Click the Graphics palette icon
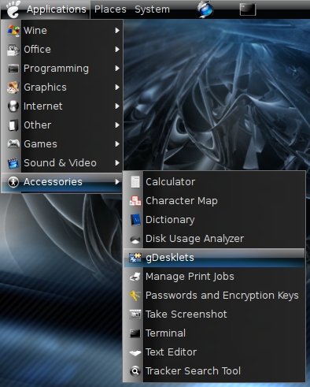Viewport: 310px width, 387px height. pos(13,87)
